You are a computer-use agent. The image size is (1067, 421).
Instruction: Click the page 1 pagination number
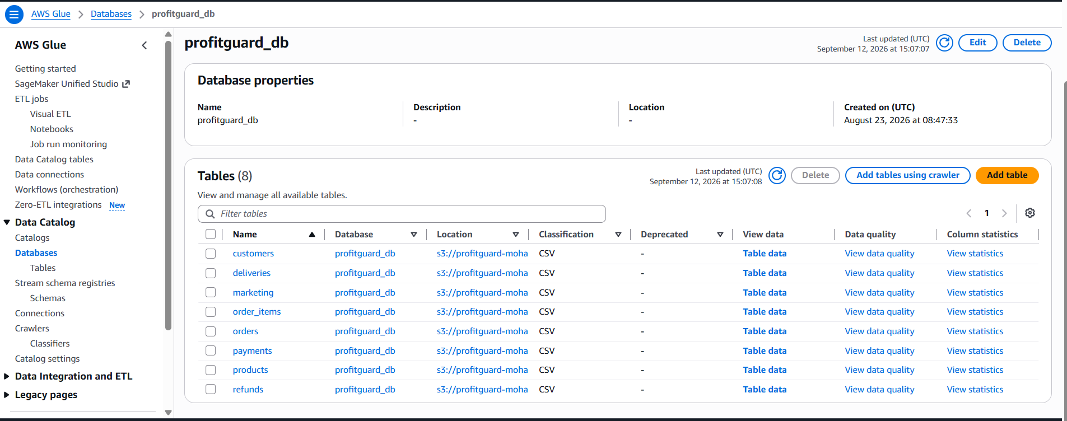[x=986, y=213]
